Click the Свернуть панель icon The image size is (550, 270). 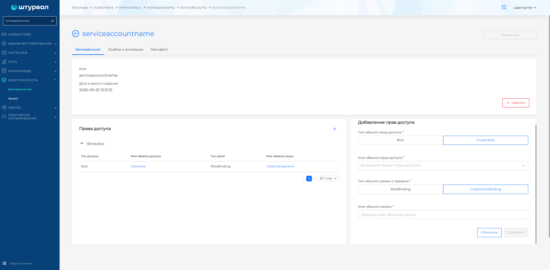pyautogui.click(x=4, y=263)
